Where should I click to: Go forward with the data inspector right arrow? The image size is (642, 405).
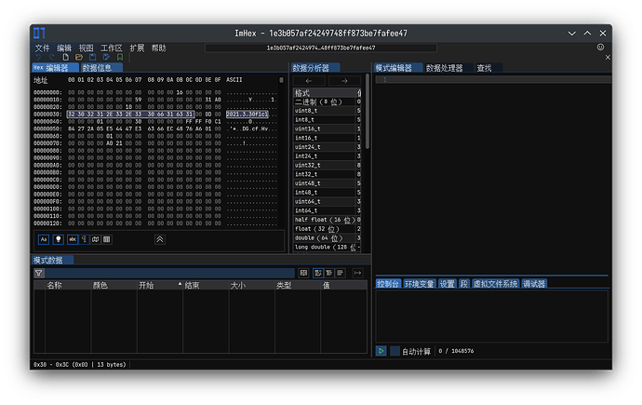click(344, 81)
